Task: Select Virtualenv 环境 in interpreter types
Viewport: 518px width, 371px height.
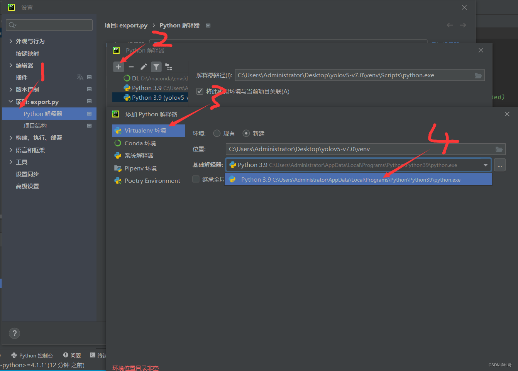Action: [148, 131]
